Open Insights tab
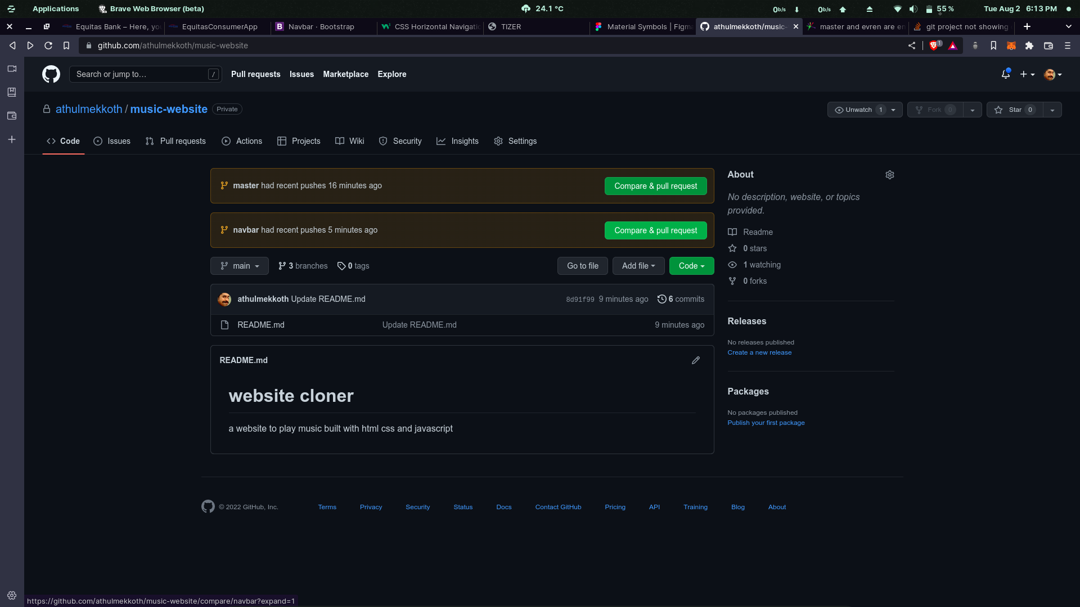Image resolution: width=1080 pixels, height=607 pixels. click(x=458, y=141)
